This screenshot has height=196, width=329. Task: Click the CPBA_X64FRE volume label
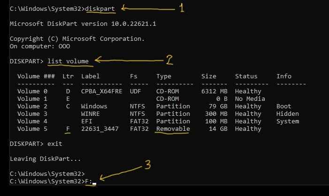102,91
